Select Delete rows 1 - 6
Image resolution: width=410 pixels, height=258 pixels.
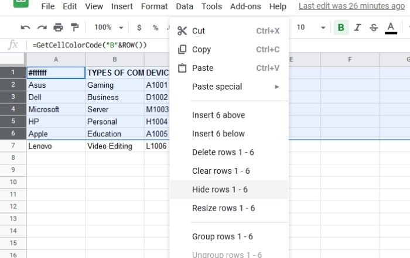pyautogui.click(x=222, y=152)
